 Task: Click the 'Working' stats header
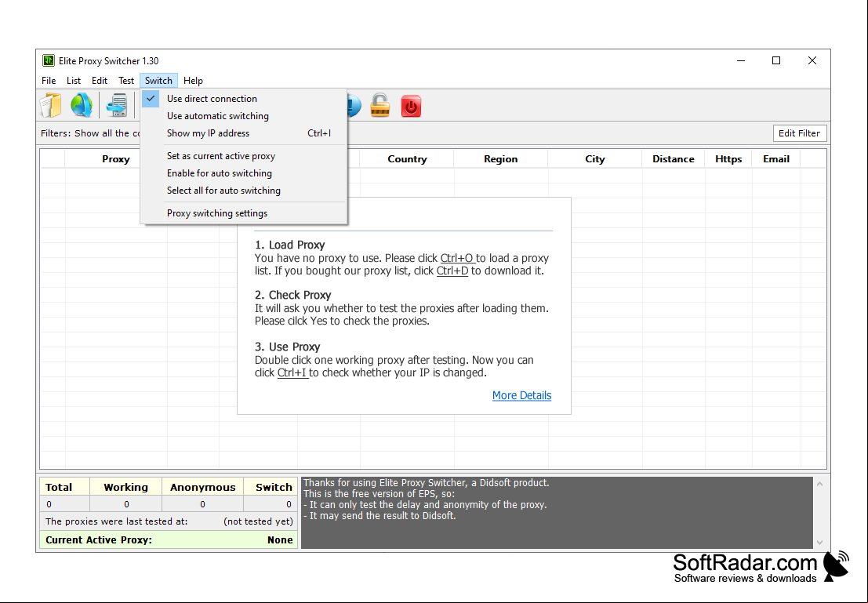tap(125, 487)
